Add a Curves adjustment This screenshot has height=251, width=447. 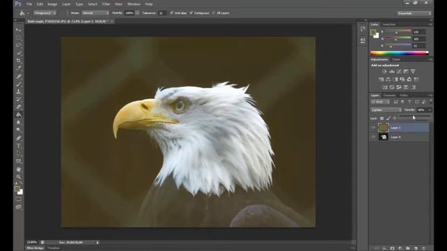[399, 71]
